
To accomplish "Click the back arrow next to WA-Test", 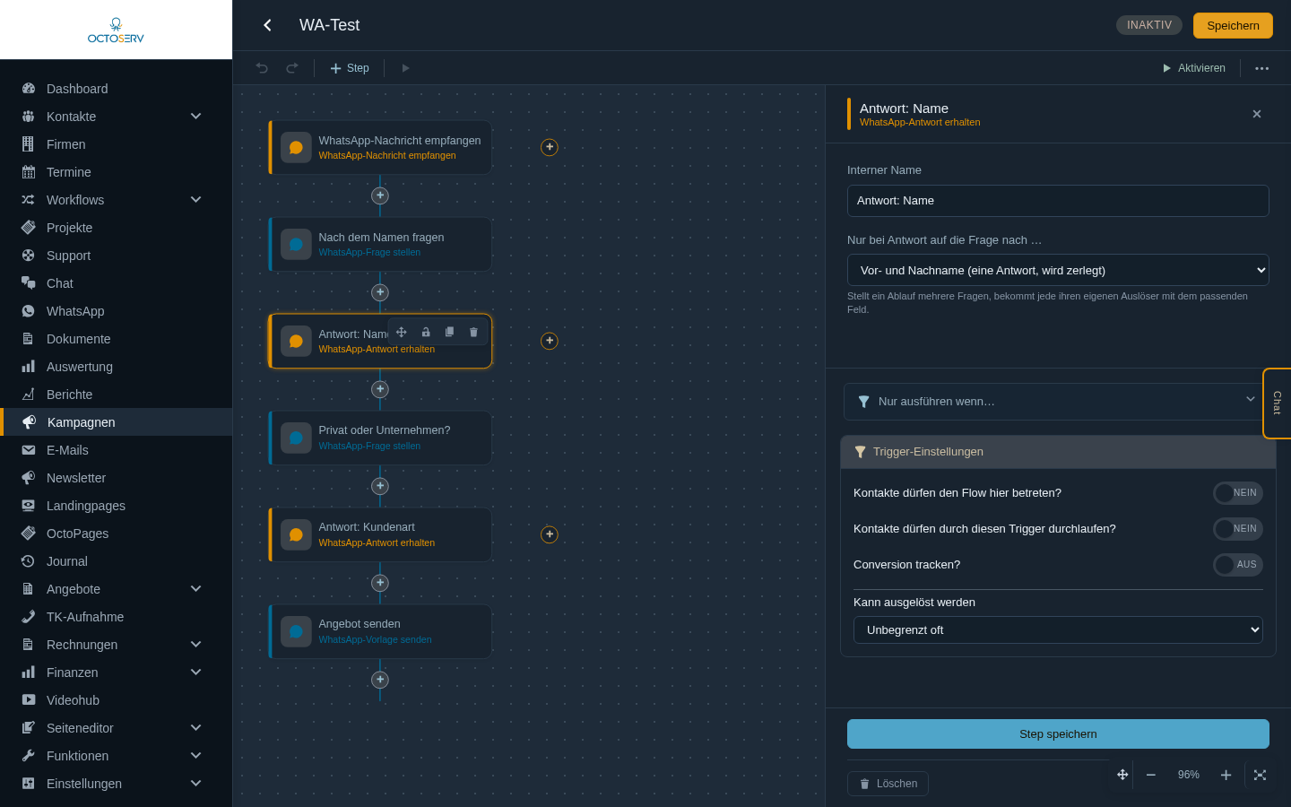I will click(267, 25).
